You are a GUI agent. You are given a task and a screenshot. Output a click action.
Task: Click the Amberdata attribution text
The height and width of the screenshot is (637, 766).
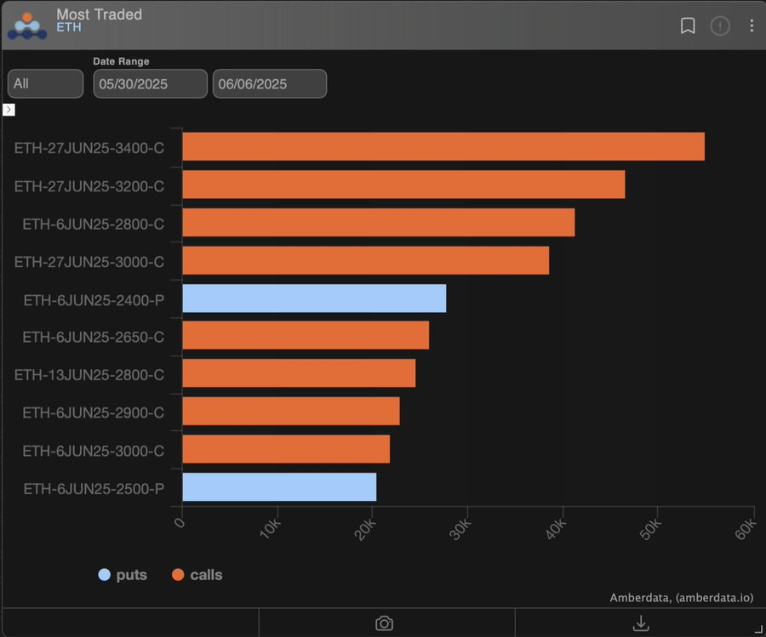681,598
